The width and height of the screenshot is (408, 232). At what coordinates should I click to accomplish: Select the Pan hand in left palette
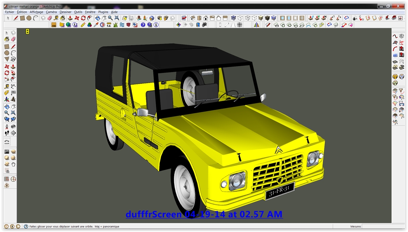[13, 107]
